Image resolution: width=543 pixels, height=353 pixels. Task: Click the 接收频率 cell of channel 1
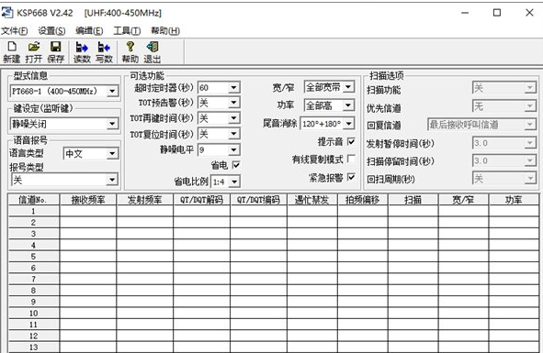pos(88,211)
